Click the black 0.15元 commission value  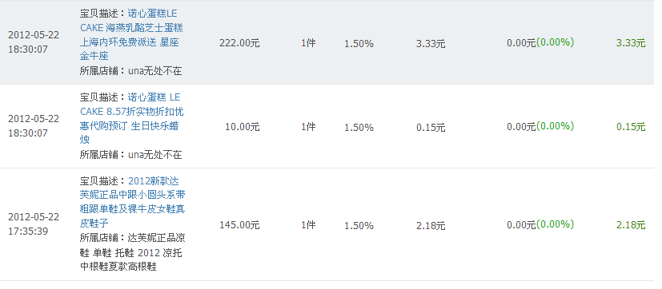pos(431,127)
